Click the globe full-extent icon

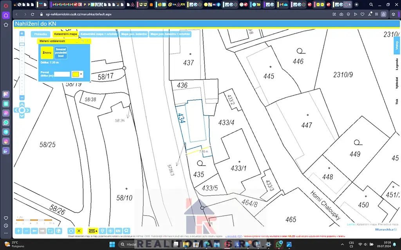point(58,231)
